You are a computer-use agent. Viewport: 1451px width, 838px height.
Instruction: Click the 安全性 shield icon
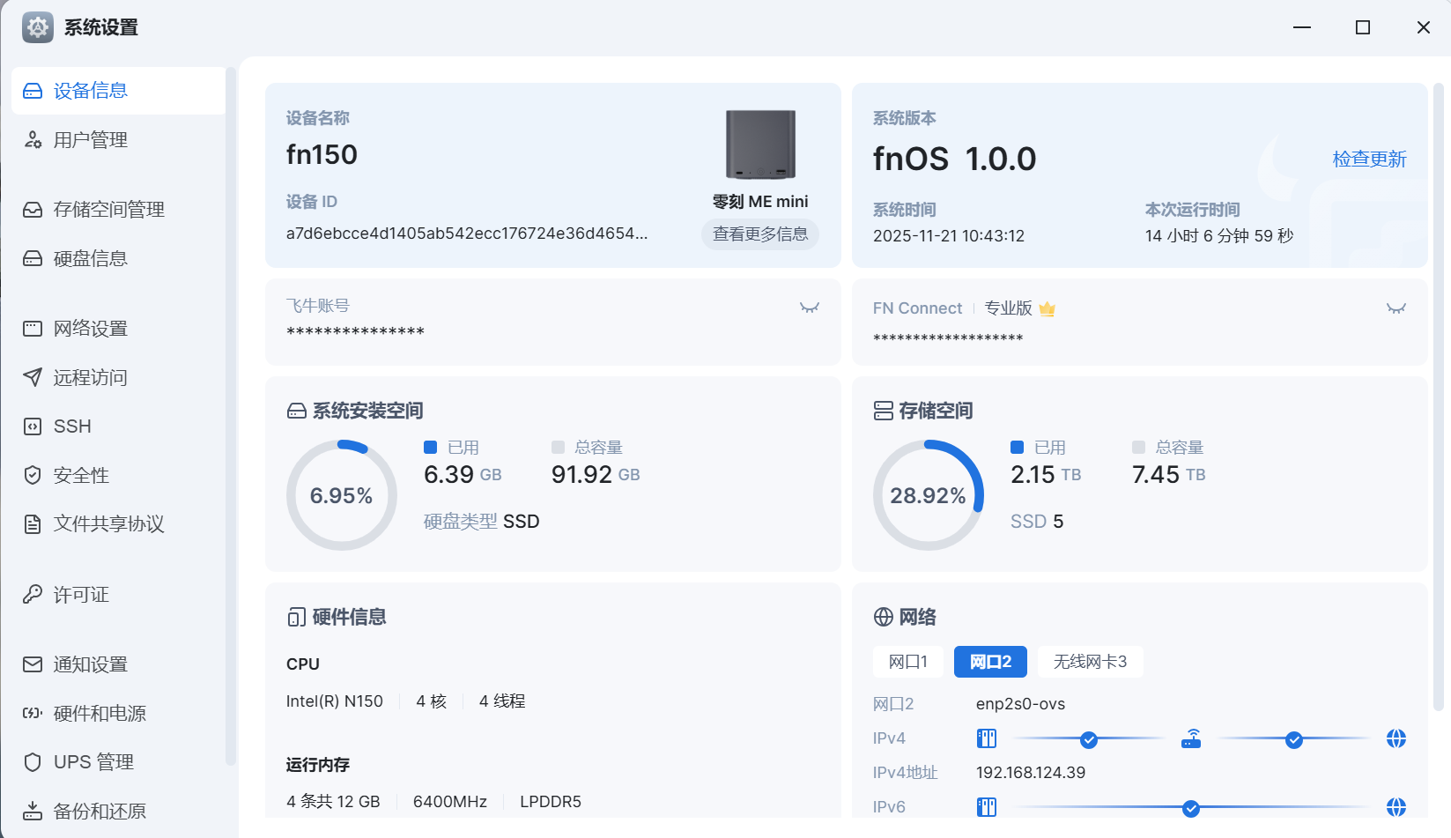tap(33, 476)
